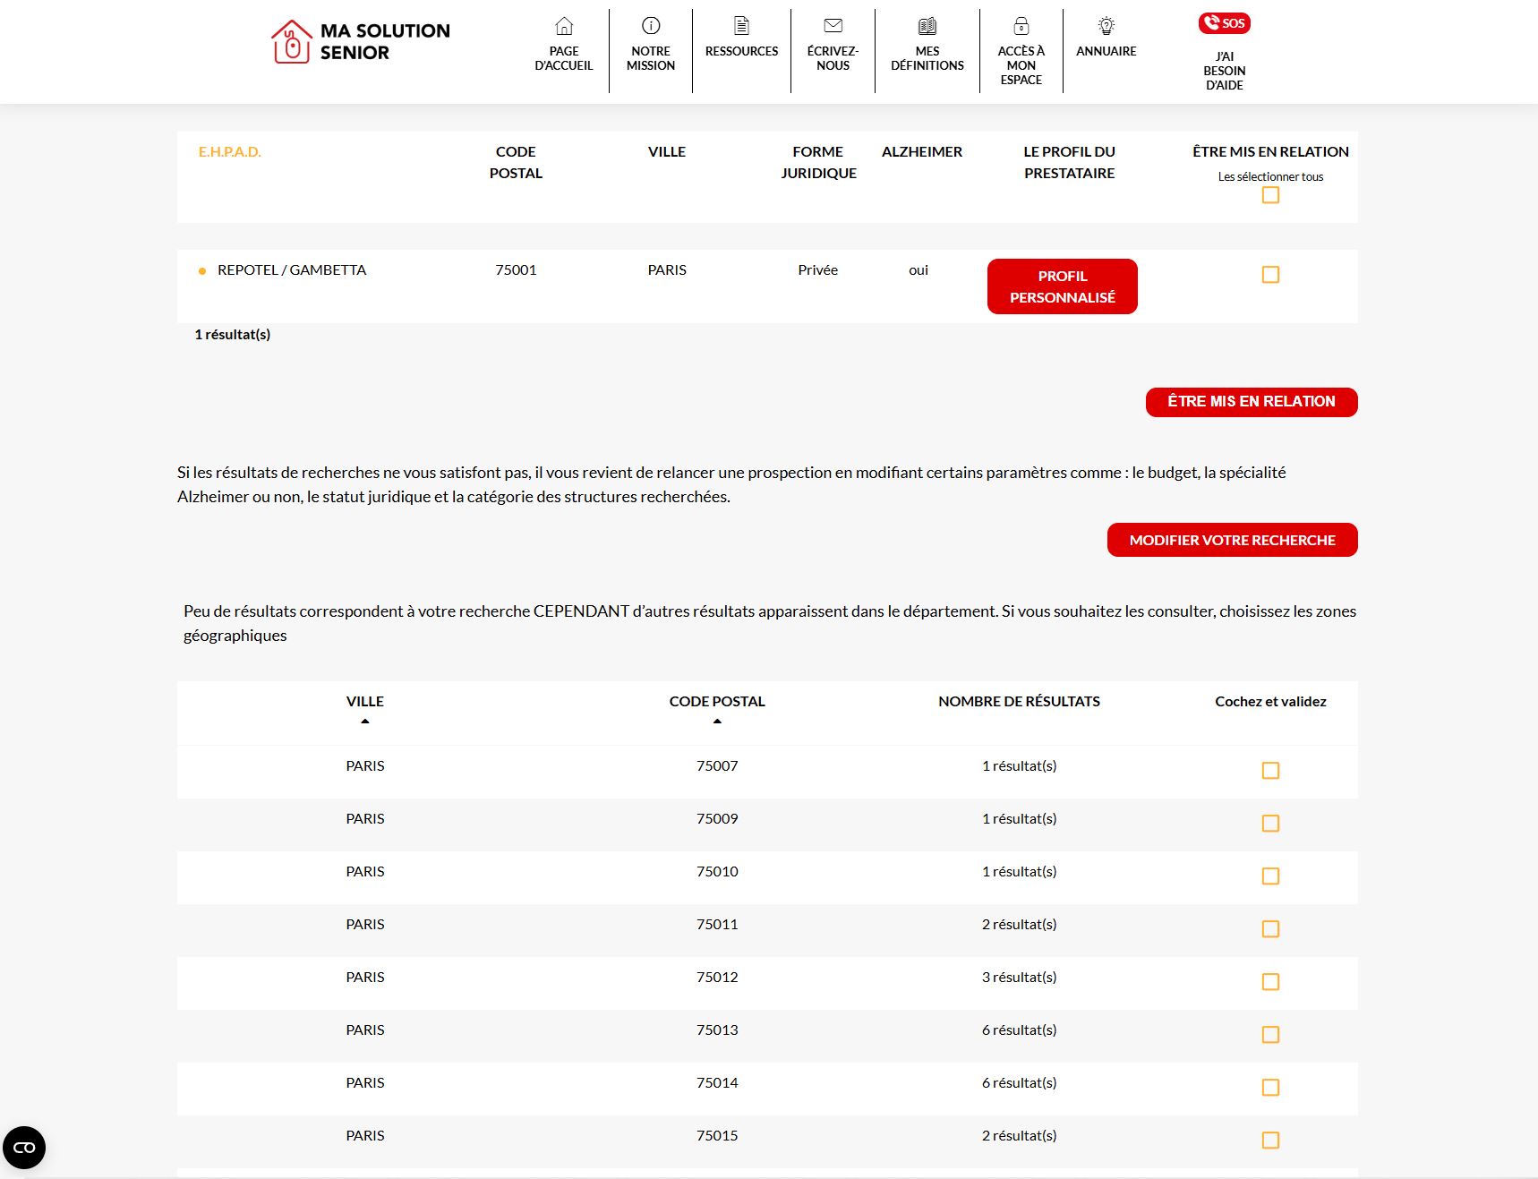Click the Accès à mon espace padlock icon

coord(1021,25)
